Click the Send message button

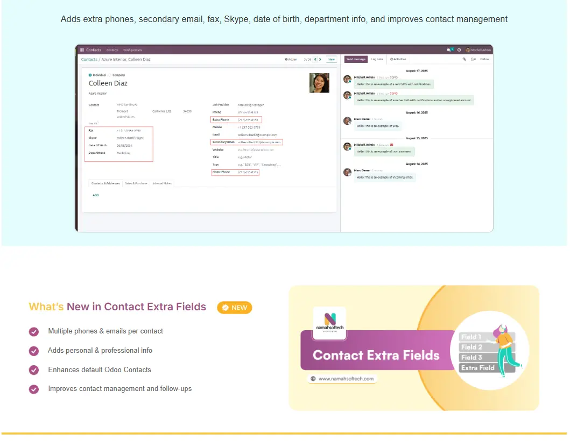(356, 59)
